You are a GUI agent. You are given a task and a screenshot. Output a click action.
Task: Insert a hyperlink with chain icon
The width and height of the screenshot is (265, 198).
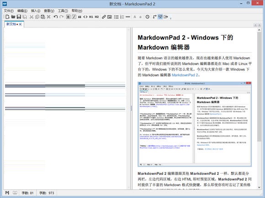point(104,17)
